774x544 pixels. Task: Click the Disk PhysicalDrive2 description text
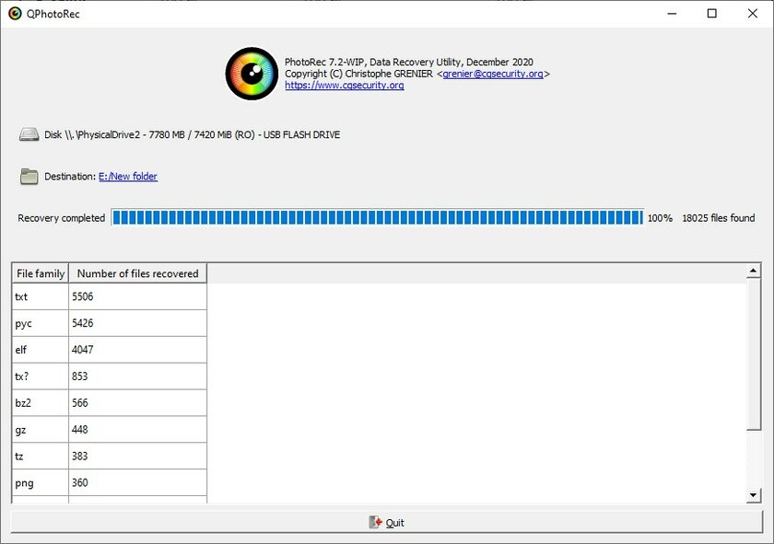click(192, 134)
